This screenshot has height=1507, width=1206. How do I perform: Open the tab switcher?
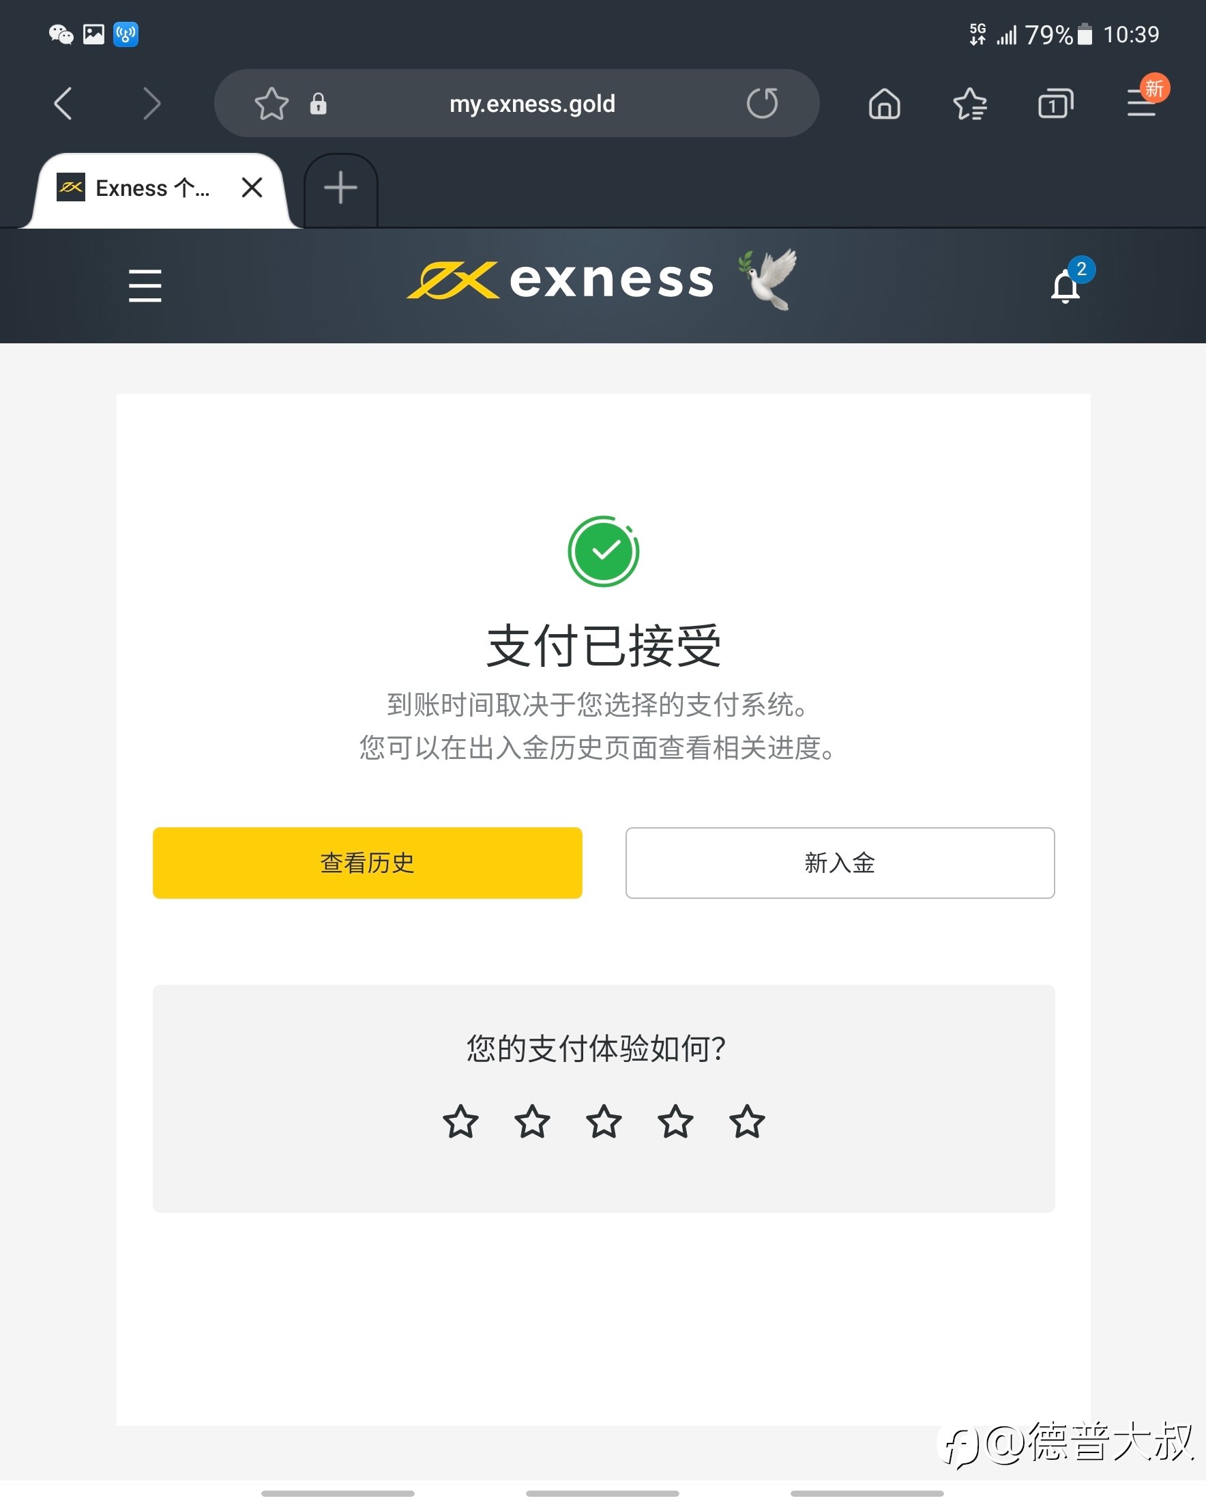(1056, 104)
